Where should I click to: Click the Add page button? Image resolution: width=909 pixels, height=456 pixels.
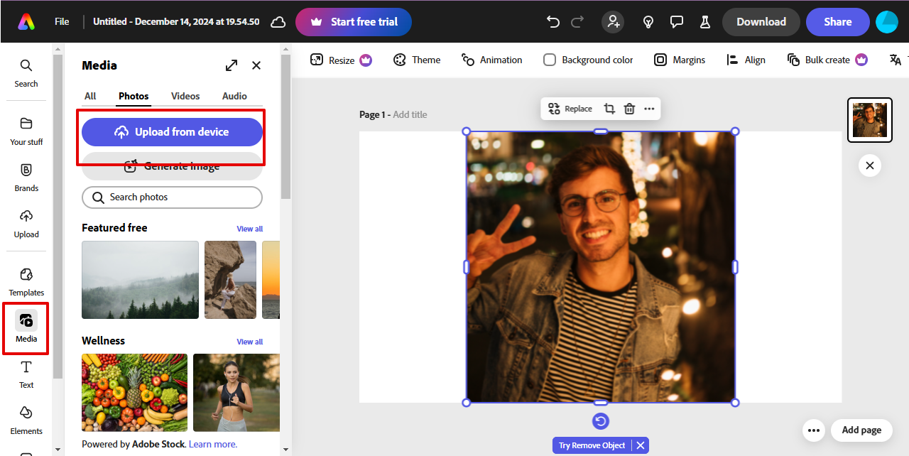[861, 430]
